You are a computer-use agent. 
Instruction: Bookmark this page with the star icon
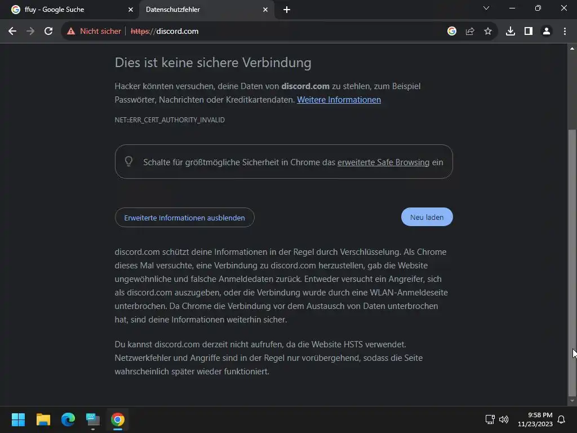click(x=488, y=32)
